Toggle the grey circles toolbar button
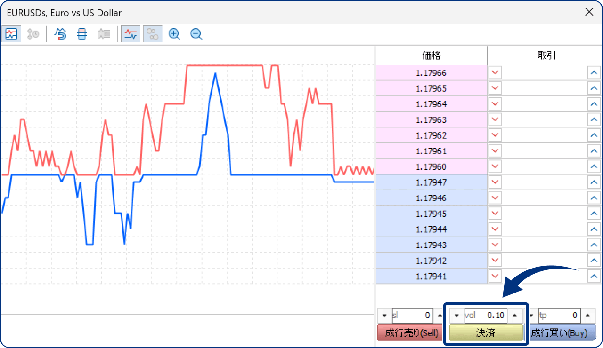 click(x=153, y=34)
